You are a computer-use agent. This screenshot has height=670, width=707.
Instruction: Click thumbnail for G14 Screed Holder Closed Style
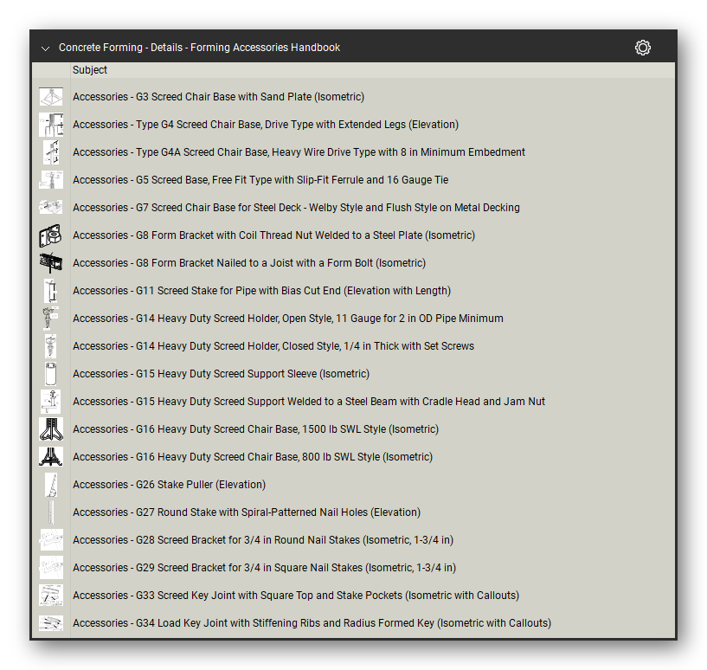(51, 346)
